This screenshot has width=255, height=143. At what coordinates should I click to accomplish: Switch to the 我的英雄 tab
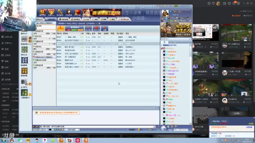[63, 19]
